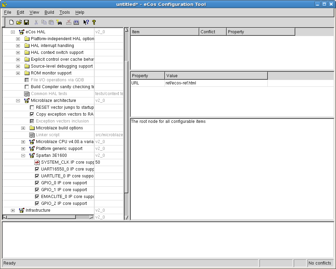Collapse the eCos HAL tree node
The width and height of the screenshot is (336, 269).
[x=13, y=32]
